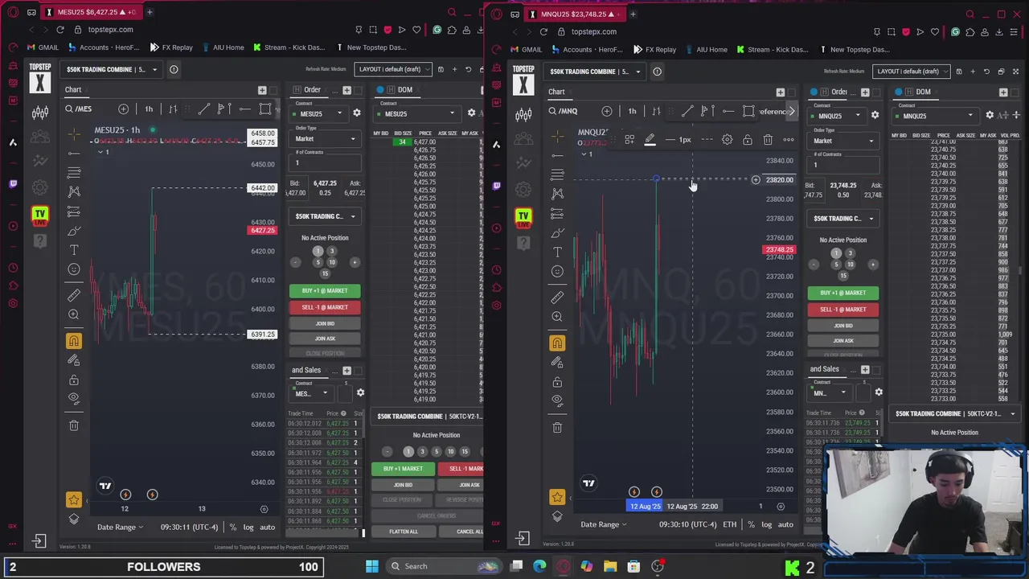Image resolution: width=1029 pixels, height=579 pixels.
Task: Open drawing settings gear in floating toolbar
Action: click(x=727, y=140)
